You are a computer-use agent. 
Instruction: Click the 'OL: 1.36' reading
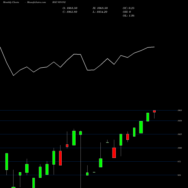click(129, 16)
